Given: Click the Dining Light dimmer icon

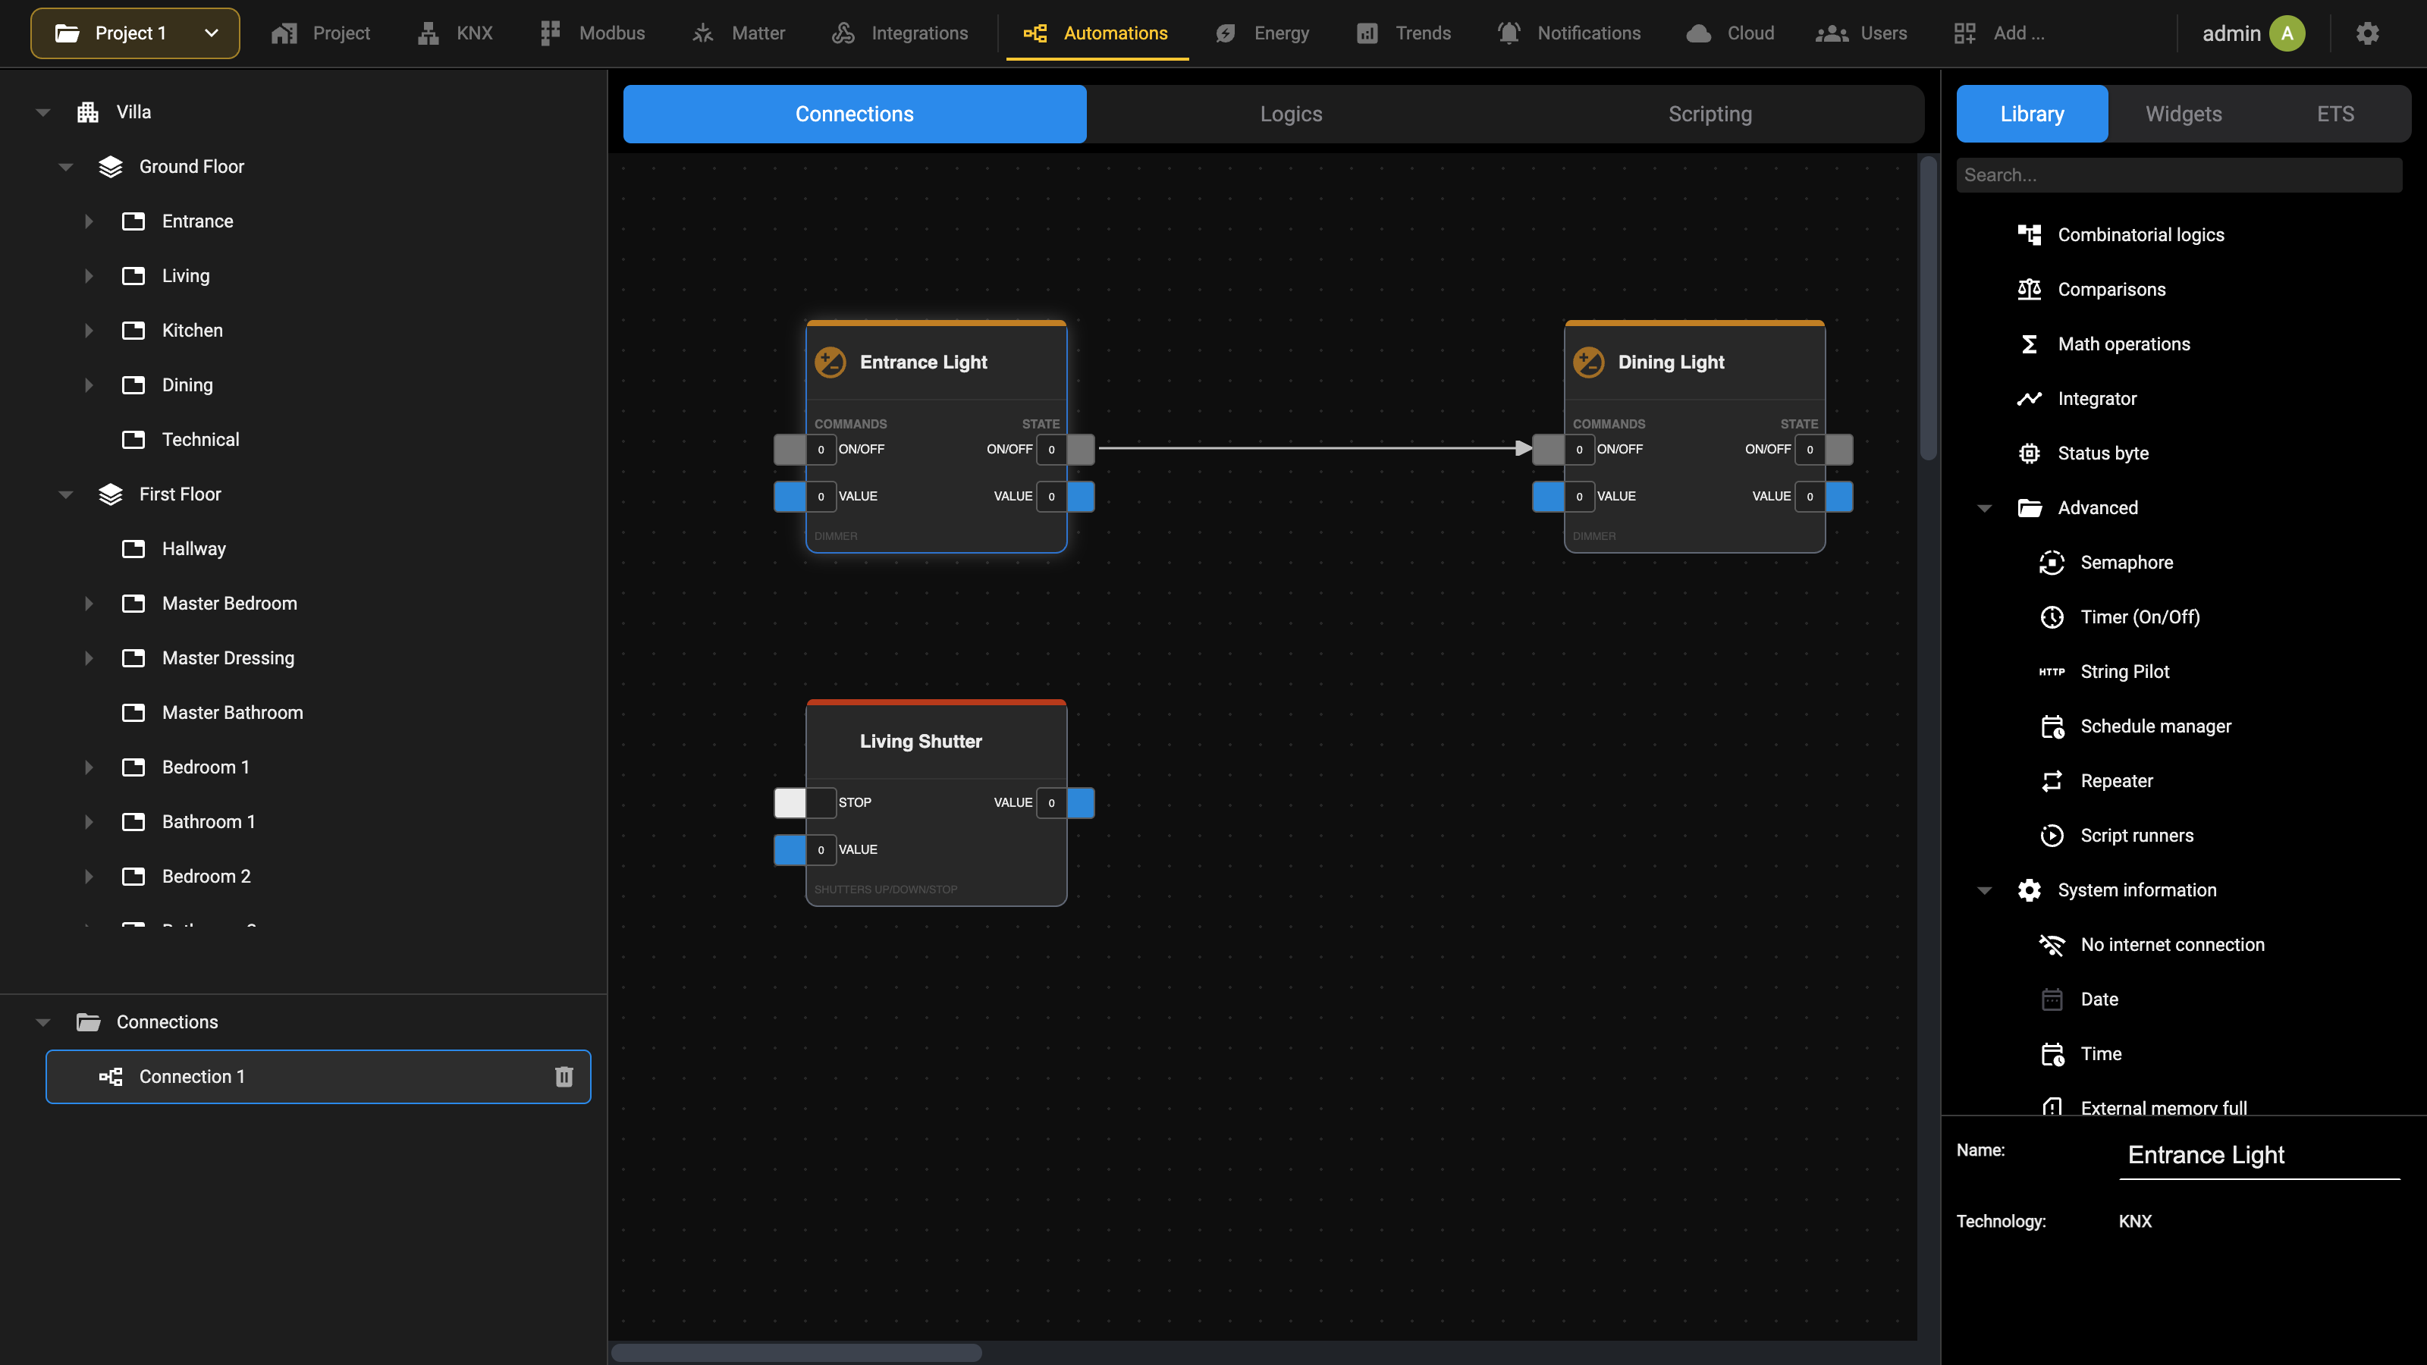Looking at the screenshot, I should pyautogui.click(x=1588, y=362).
